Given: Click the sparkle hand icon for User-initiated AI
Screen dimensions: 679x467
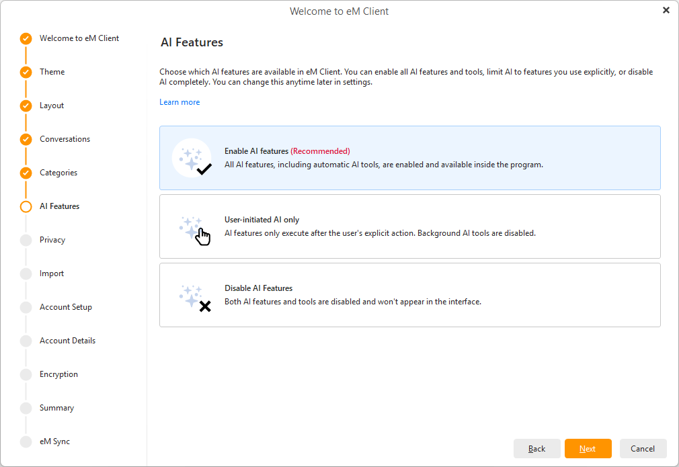Looking at the screenshot, I should click(x=195, y=231).
